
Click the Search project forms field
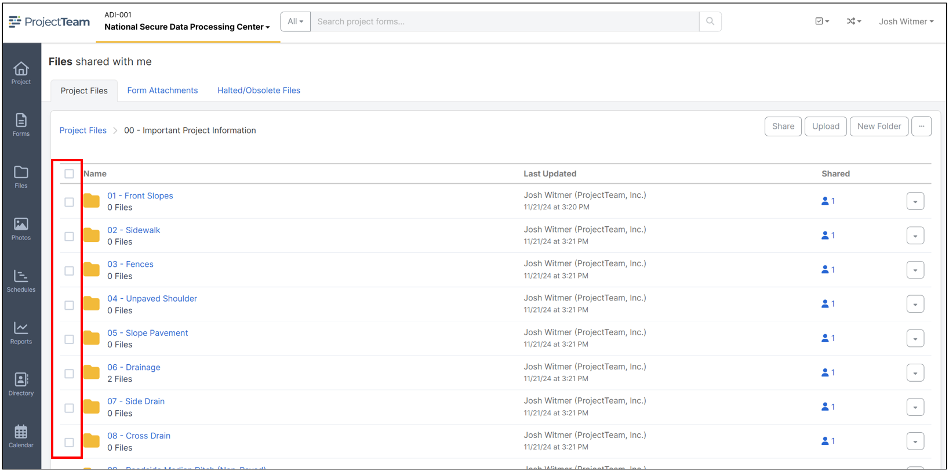tap(504, 21)
